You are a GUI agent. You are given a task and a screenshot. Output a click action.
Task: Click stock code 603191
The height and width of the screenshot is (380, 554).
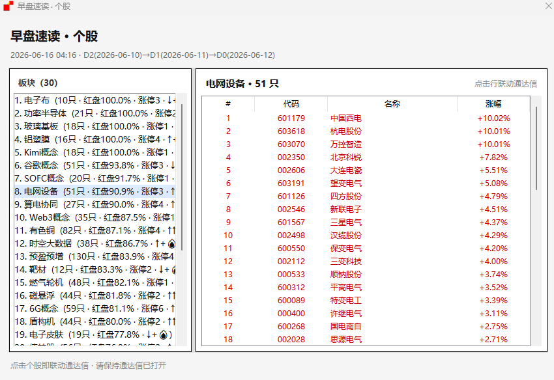pos(291,183)
